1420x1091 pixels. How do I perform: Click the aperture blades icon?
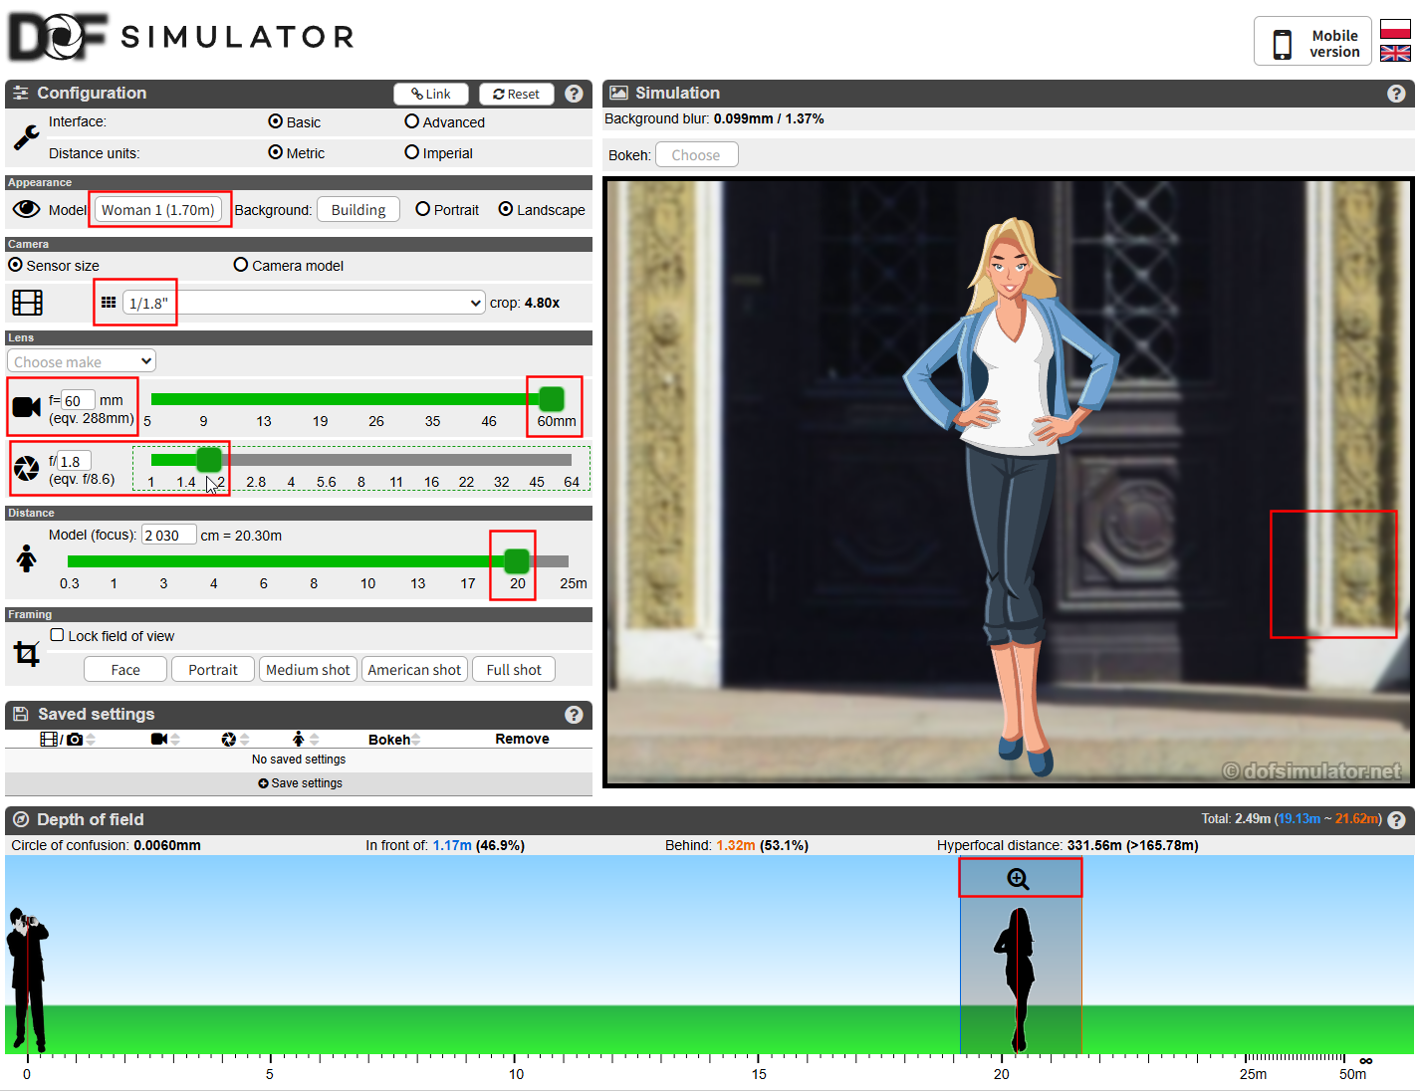click(x=27, y=469)
